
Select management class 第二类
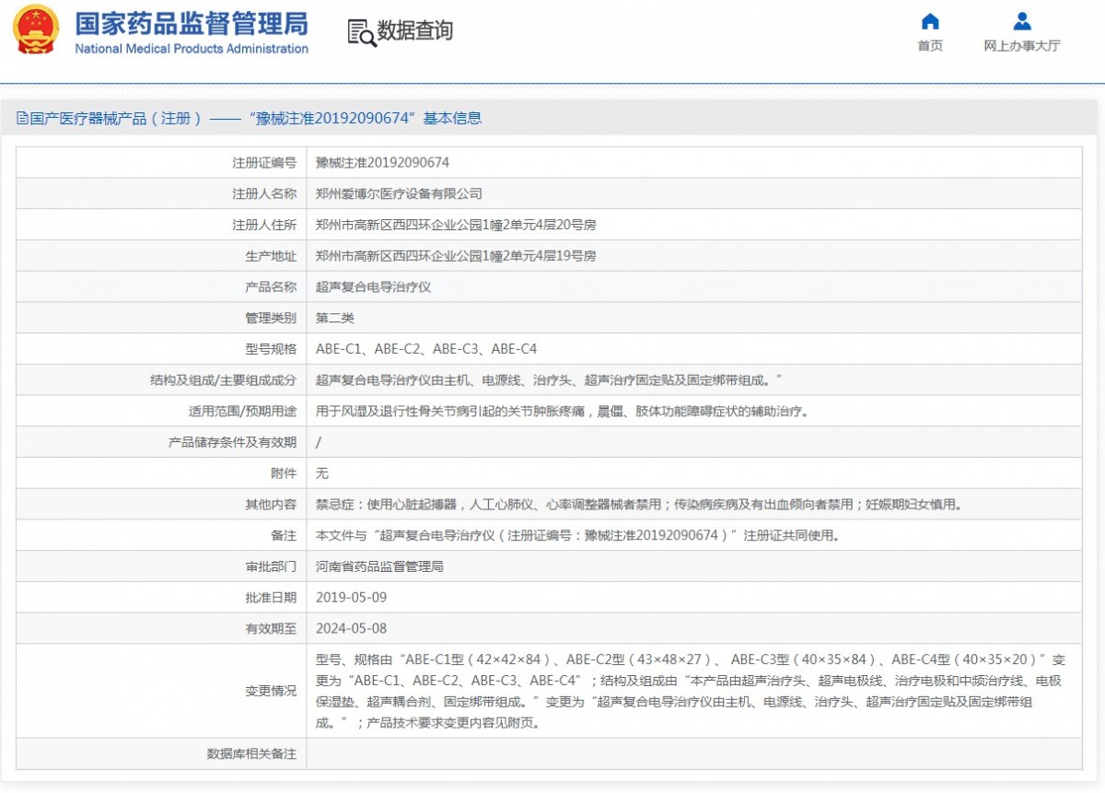pyautogui.click(x=335, y=318)
